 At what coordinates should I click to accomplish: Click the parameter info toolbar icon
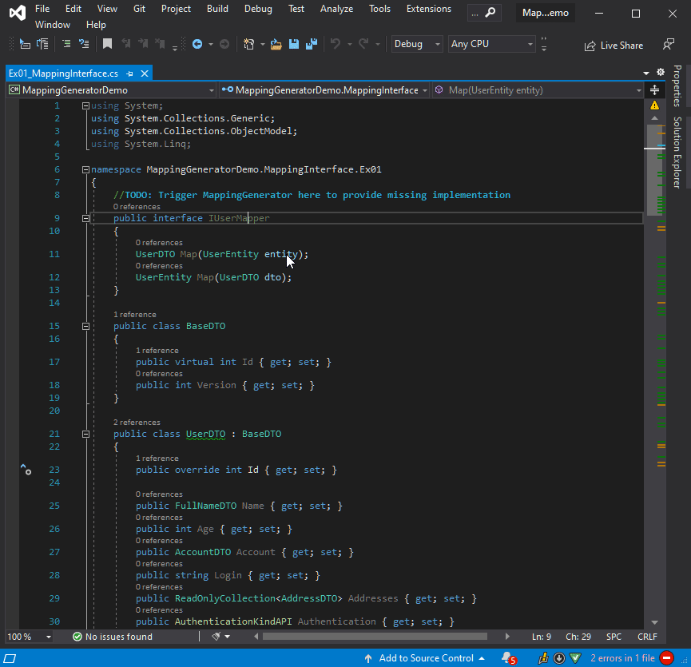click(x=43, y=44)
